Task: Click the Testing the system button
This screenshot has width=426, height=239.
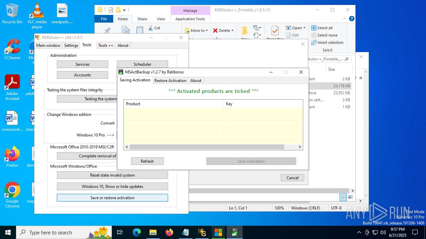Action: pyautogui.click(x=87, y=99)
